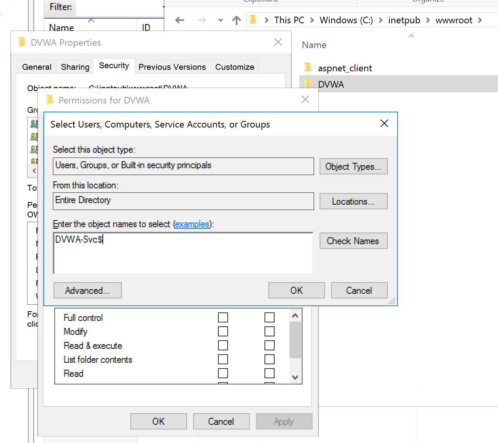Click the Locations... button

point(353,201)
